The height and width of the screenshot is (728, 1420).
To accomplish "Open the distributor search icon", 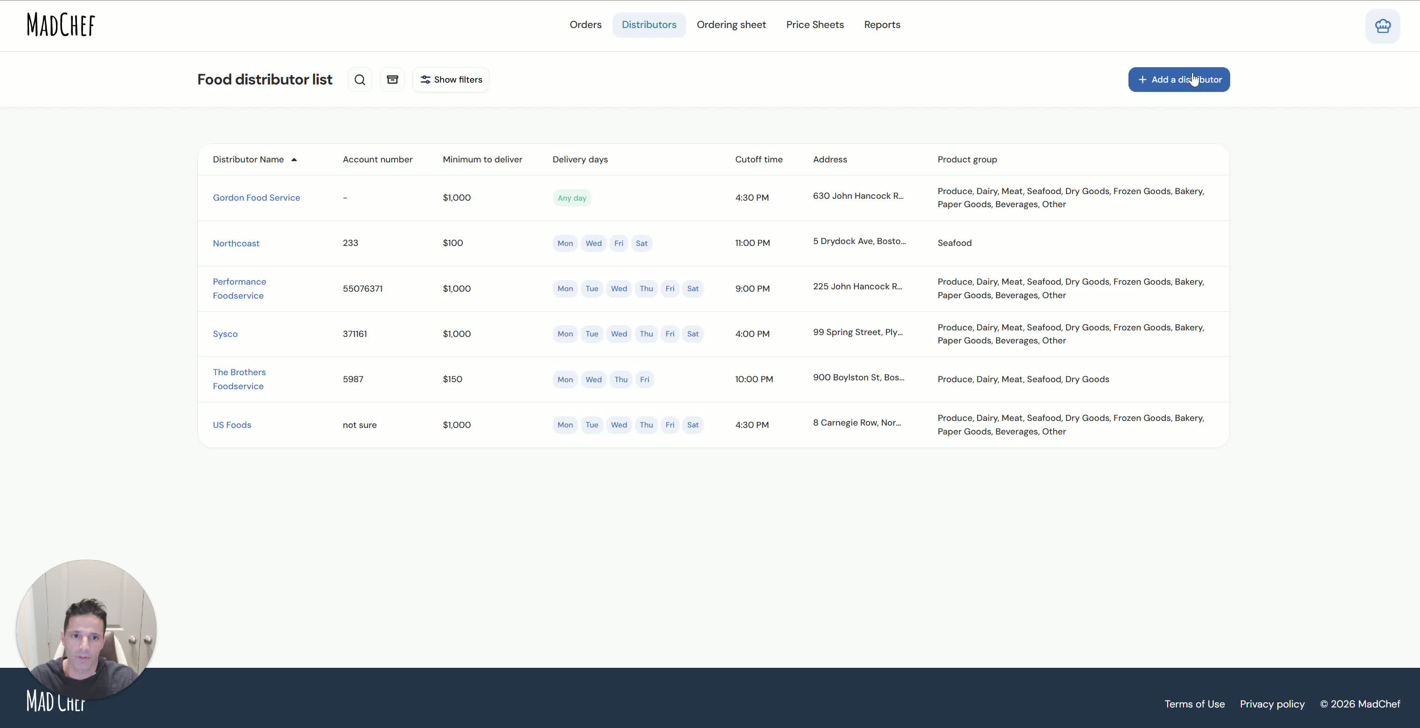I will pyautogui.click(x=360, y=80).
